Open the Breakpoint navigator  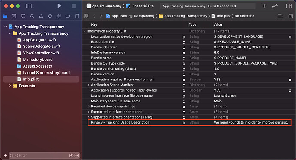coord(68,16)
